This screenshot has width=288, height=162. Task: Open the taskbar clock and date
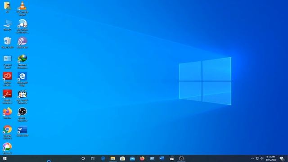click(x=271, y=158)
